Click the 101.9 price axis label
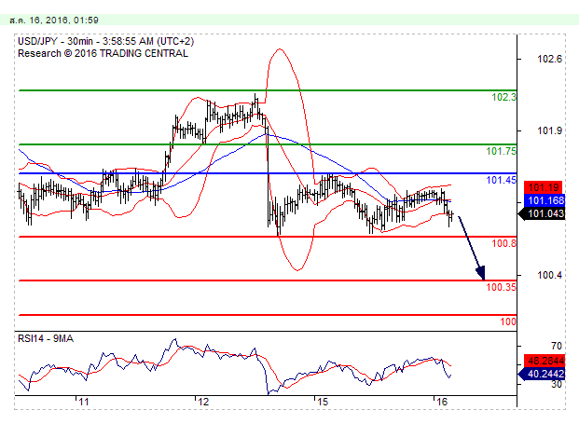579x424 pixels. pyautogui.click(x=549, y=130)
